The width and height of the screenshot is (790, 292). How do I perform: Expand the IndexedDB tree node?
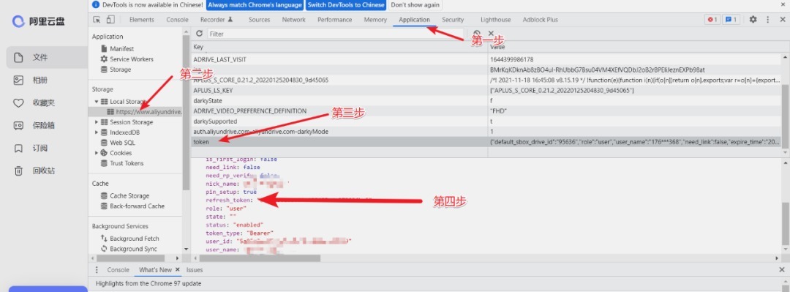click(x=97, y=132)
